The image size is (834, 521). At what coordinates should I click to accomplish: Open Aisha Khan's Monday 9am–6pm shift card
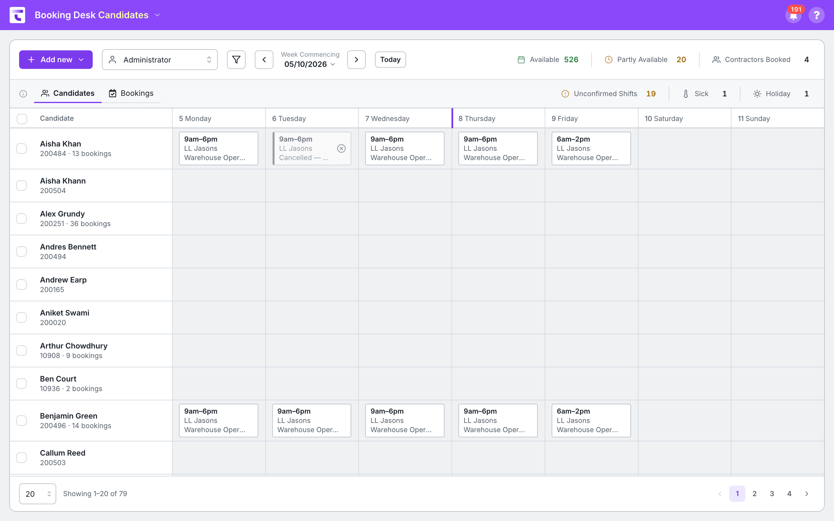(219, 149)
